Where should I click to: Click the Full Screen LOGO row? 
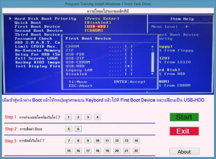36,58
